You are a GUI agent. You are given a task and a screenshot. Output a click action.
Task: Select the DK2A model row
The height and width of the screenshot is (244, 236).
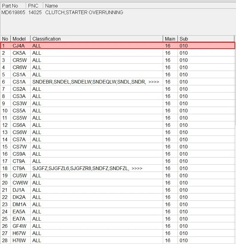coord(118,197)
